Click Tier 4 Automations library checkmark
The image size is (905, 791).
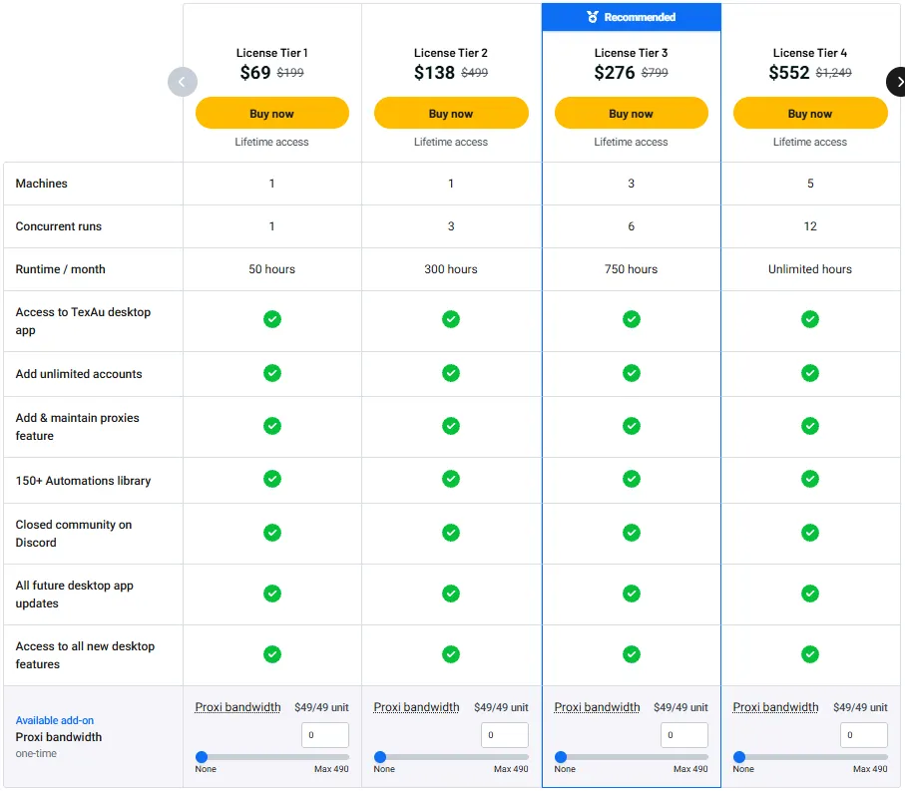(810, 479)
